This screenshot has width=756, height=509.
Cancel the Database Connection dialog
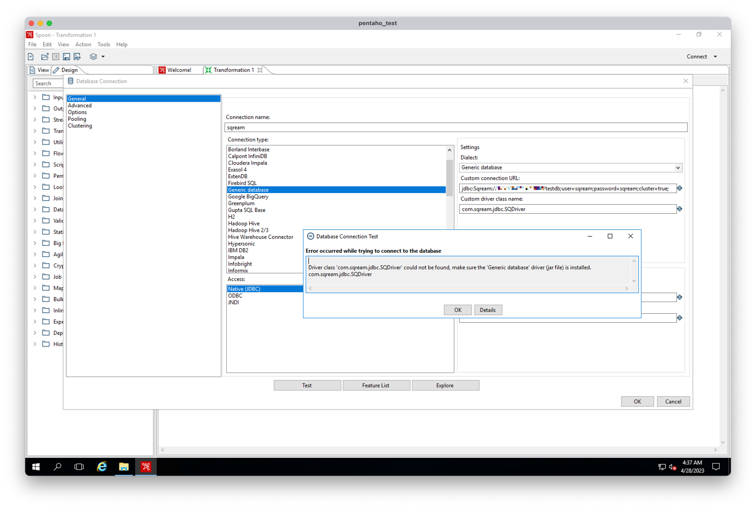coord(673,401)
